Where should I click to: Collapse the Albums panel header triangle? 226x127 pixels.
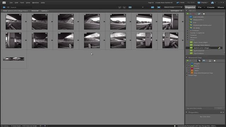[186, 11]
